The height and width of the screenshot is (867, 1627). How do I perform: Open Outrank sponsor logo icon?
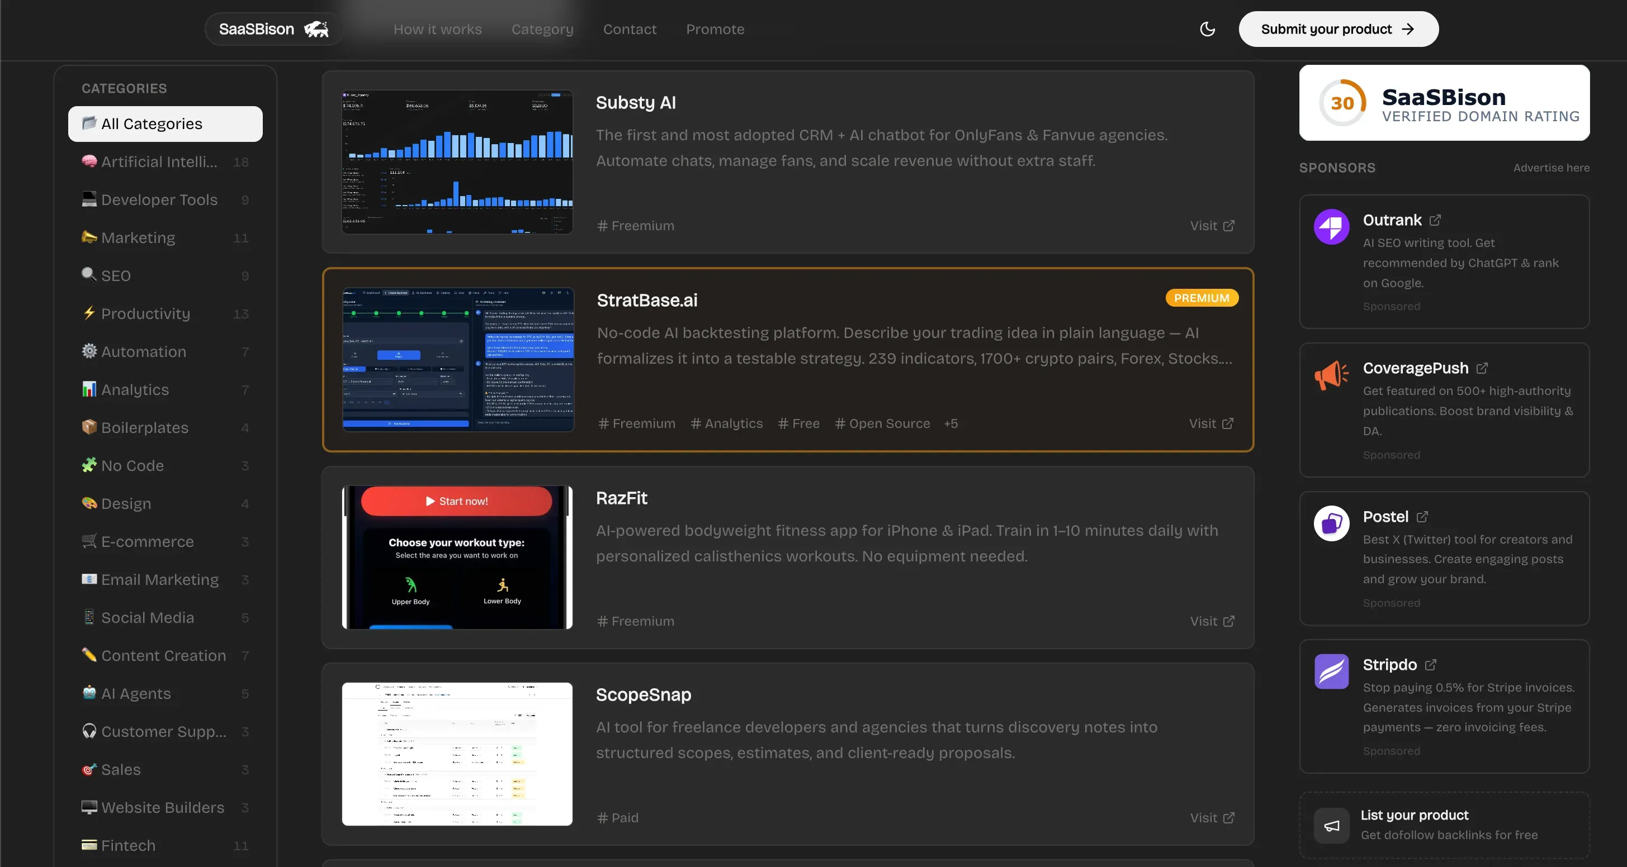[x=1331, y=227]
